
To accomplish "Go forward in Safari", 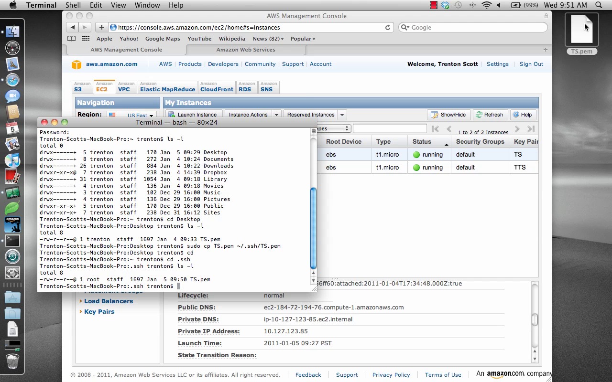I will pyautogui.click(x=85, y=27).
